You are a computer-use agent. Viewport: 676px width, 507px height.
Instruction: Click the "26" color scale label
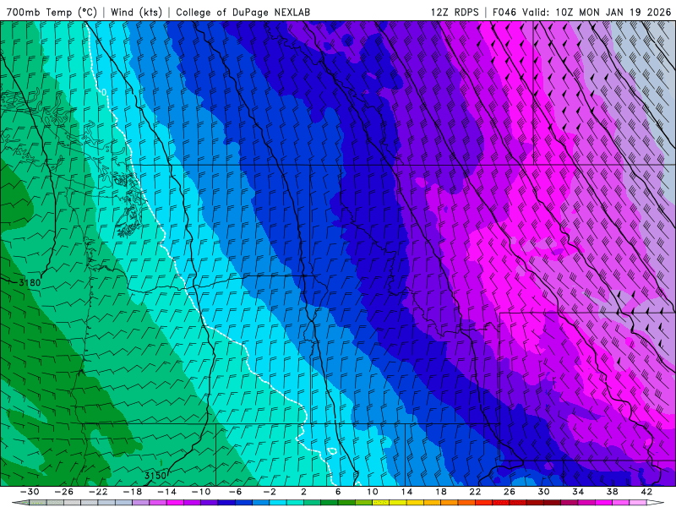[x=510, y=492]
